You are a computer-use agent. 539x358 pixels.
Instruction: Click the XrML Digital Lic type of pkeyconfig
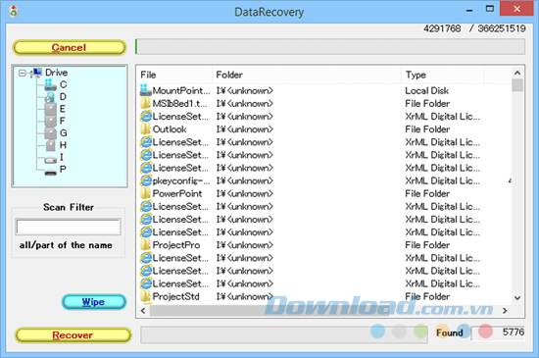[x=442, y=180]
